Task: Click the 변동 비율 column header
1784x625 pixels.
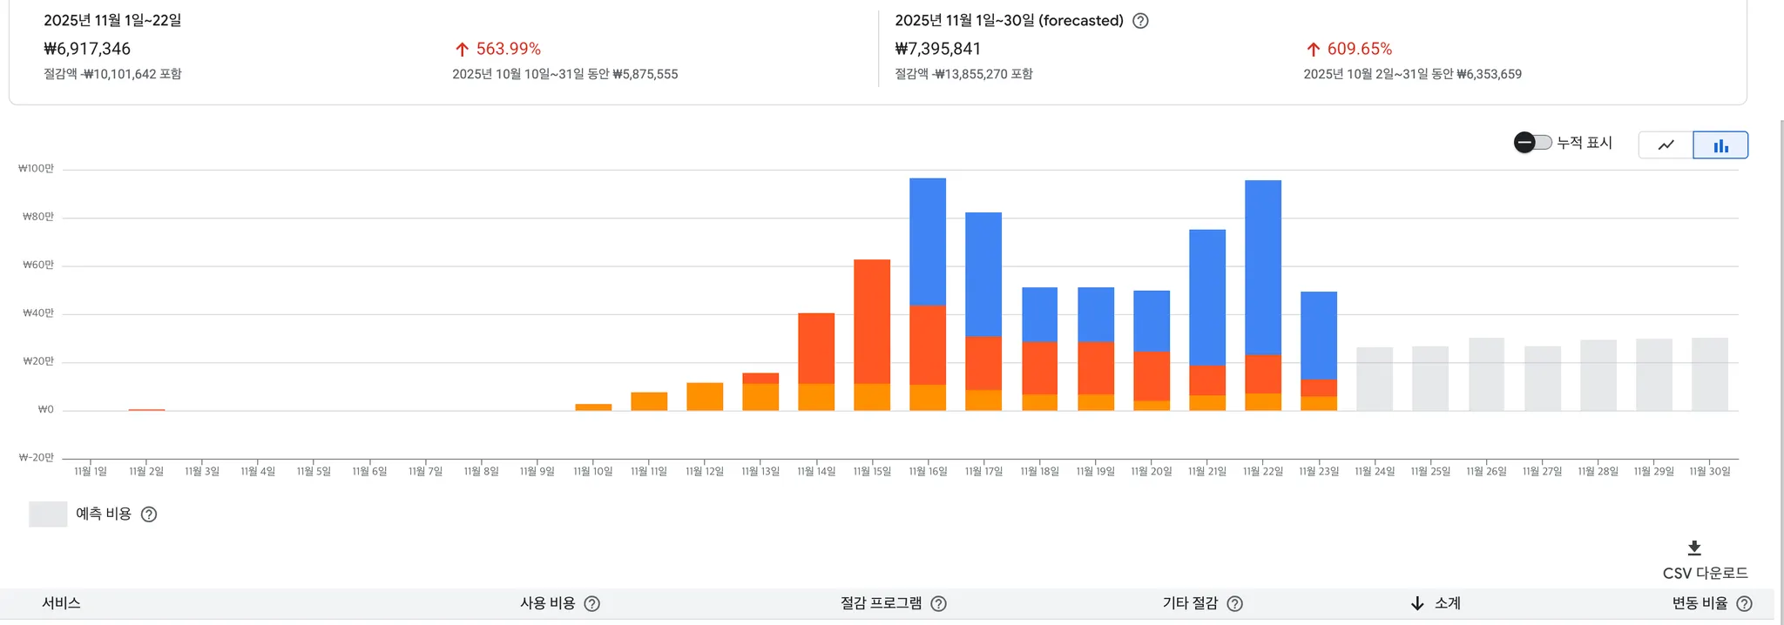Action: [x=1700, y=603]
